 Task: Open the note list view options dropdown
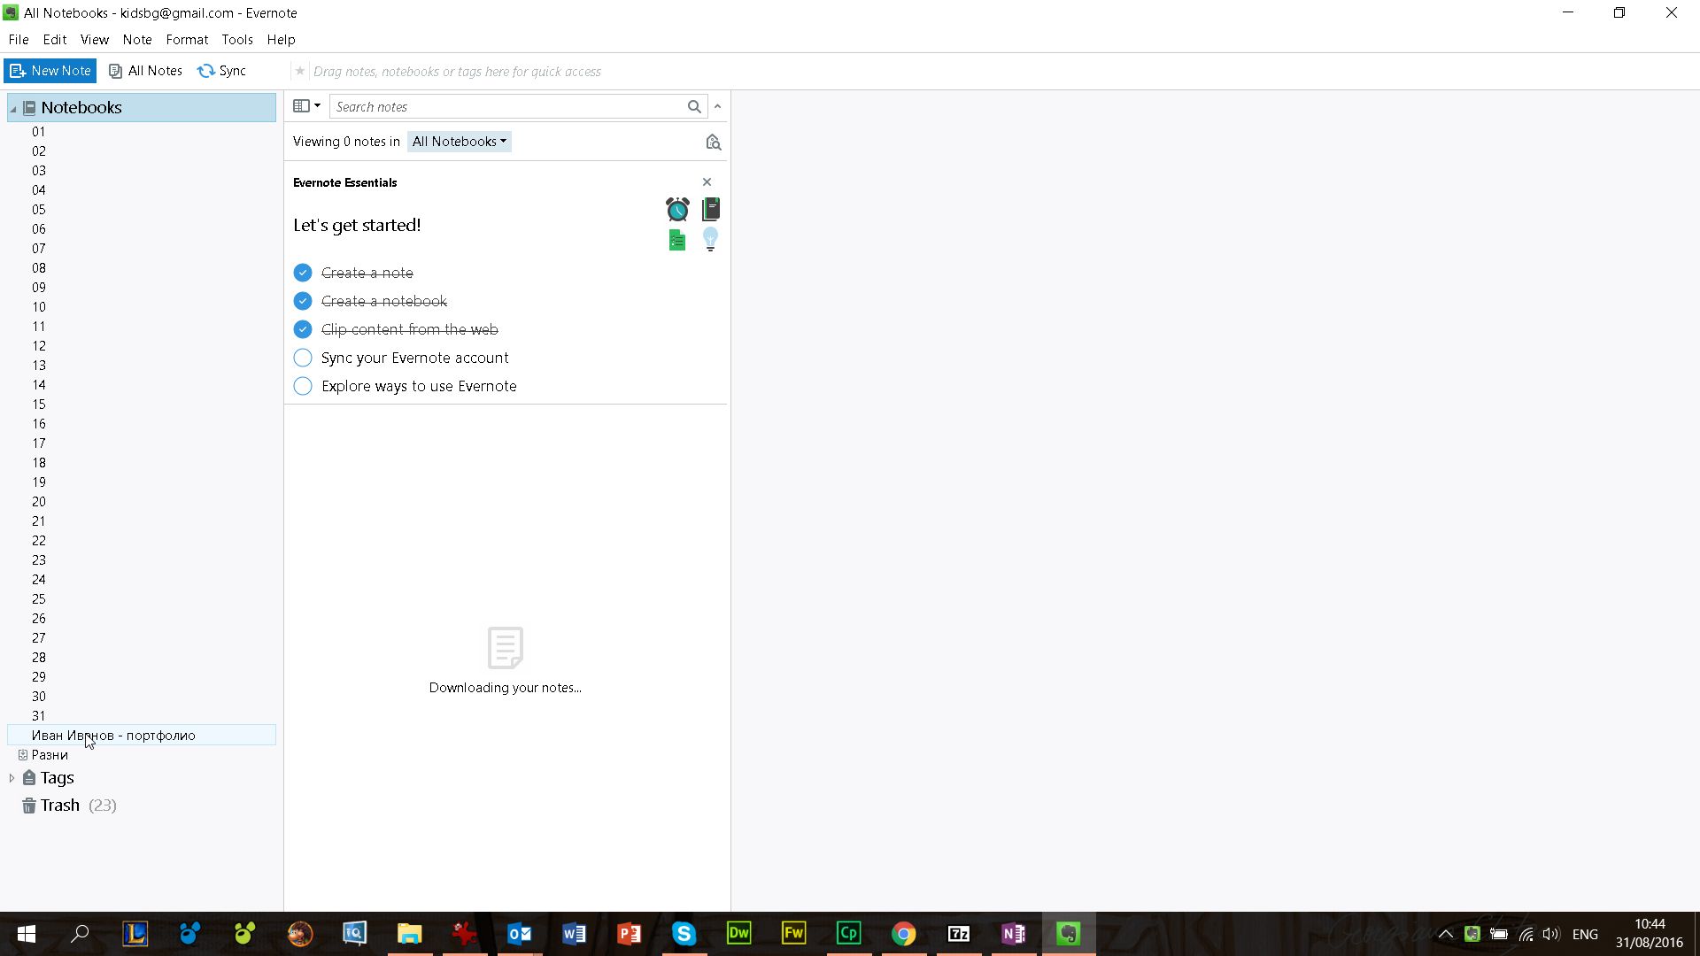[x=306, y=106]
